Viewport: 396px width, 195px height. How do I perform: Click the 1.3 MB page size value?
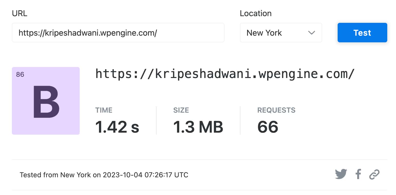(198, 127)
